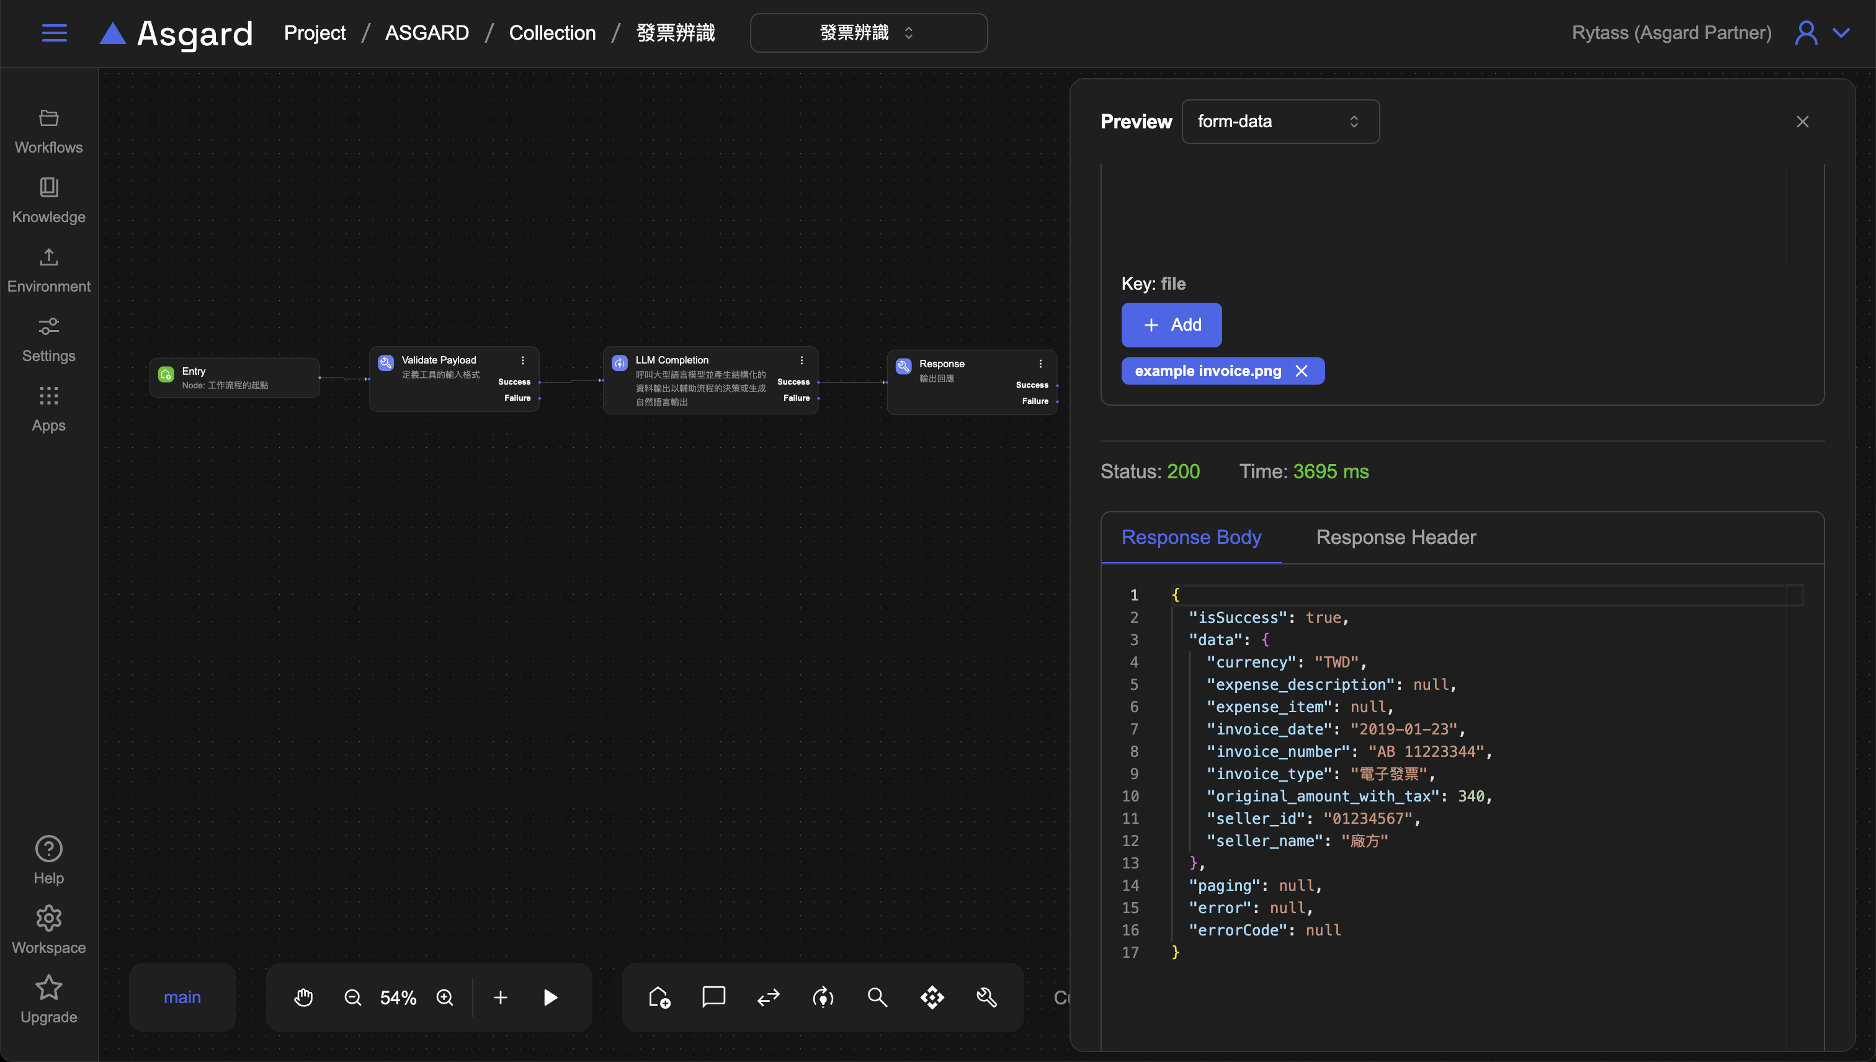Remove the example invoice.png file chip

click(x=1302, y=370)
